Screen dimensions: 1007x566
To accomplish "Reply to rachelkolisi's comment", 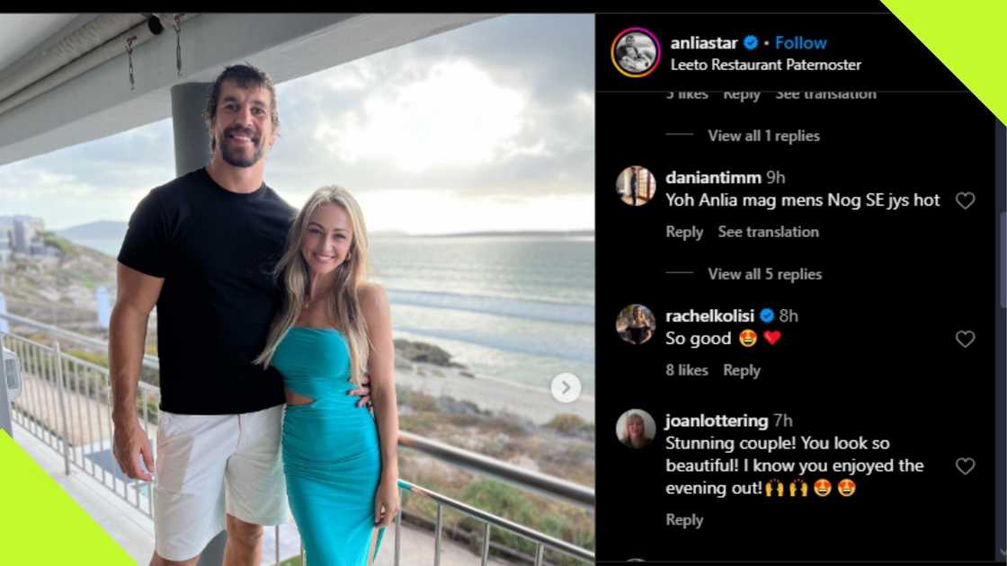I will (742, 370).
